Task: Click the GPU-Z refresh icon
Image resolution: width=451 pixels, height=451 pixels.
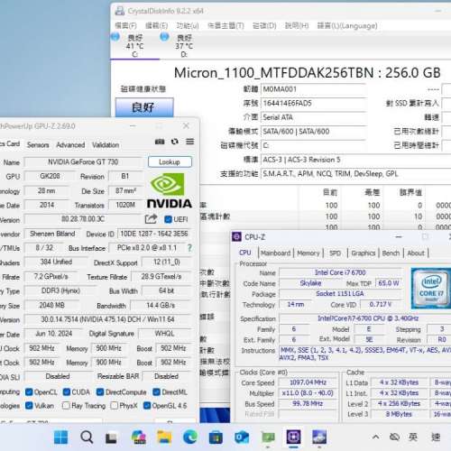Action: (x=175, y=142)
